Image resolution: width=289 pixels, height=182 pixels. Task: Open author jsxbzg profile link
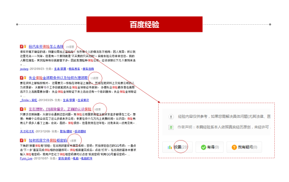(x=24, y=69)
